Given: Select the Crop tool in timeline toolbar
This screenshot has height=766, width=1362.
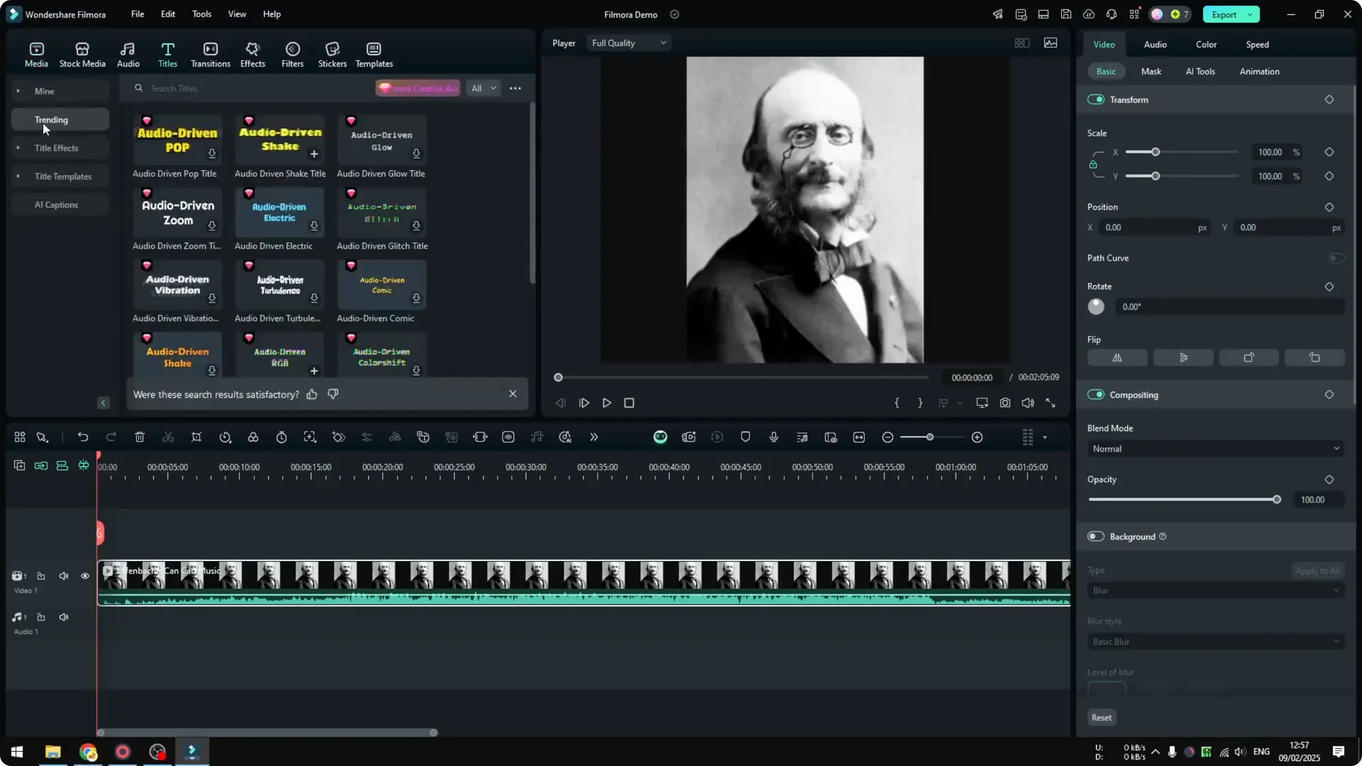Looking at the screenshot, I should 196,437.
